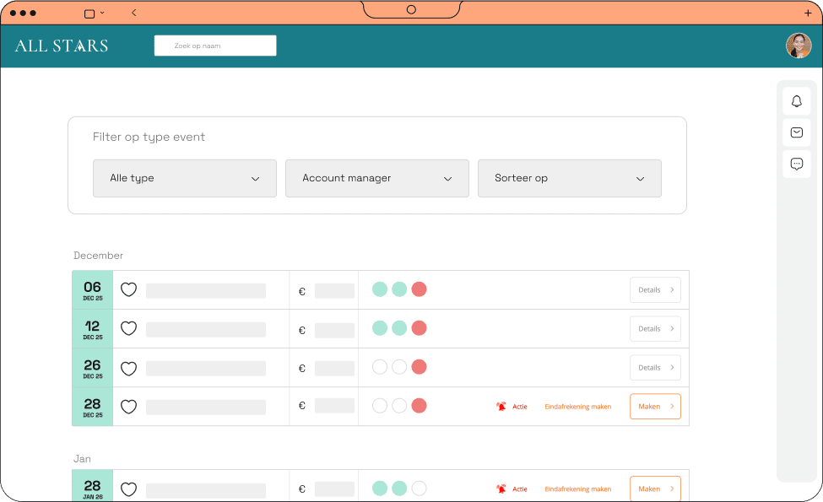Open the chat bubble icon

click(796, 164)
